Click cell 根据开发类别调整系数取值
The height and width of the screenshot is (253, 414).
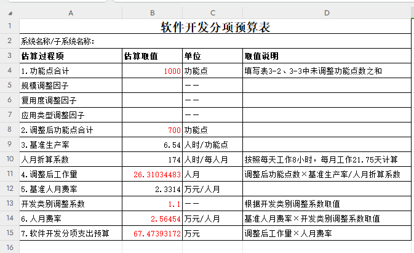327,204
